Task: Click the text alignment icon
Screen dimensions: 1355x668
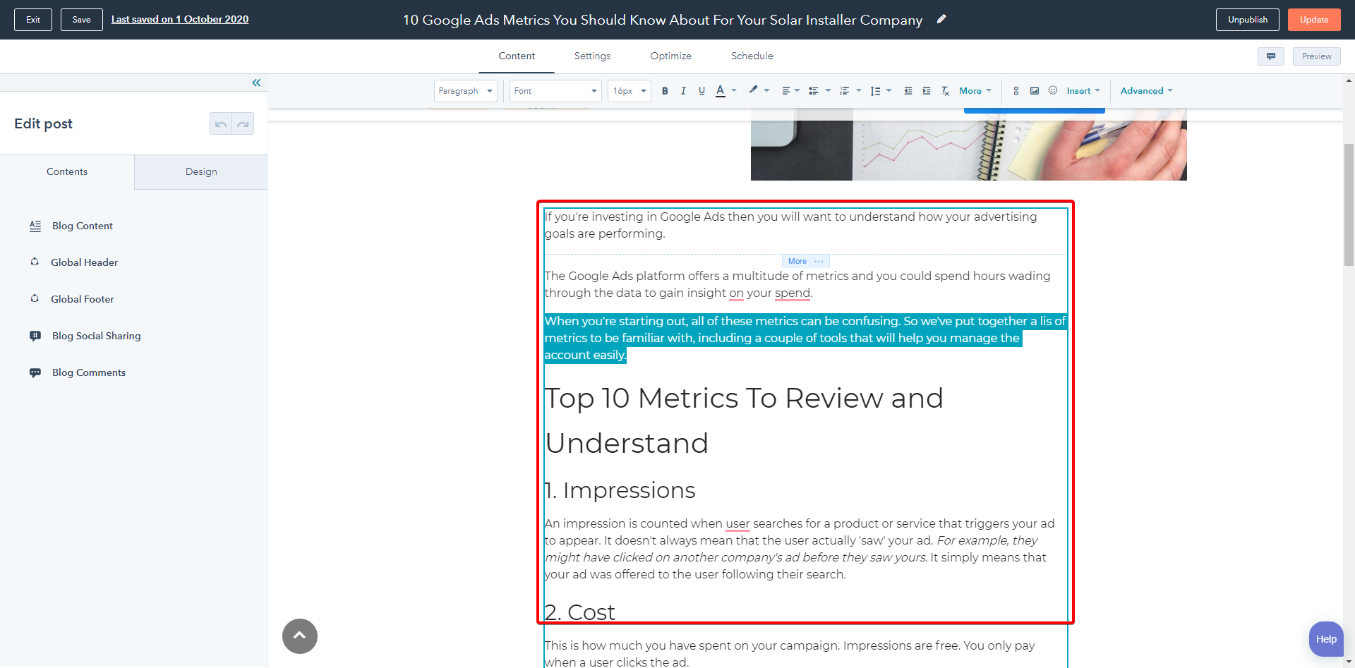Action: [785, 91]
